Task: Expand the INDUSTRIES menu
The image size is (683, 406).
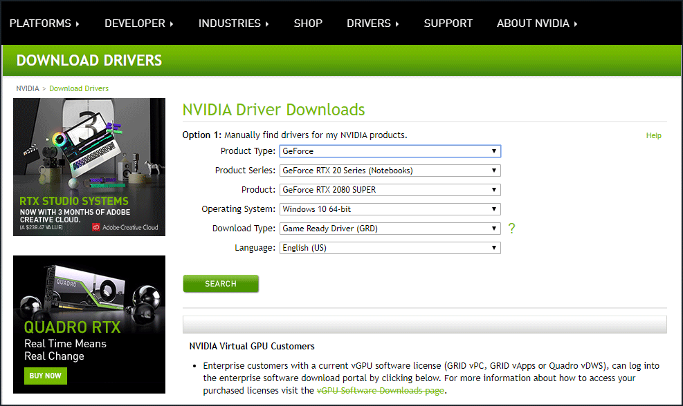Action: pos(233,23)
